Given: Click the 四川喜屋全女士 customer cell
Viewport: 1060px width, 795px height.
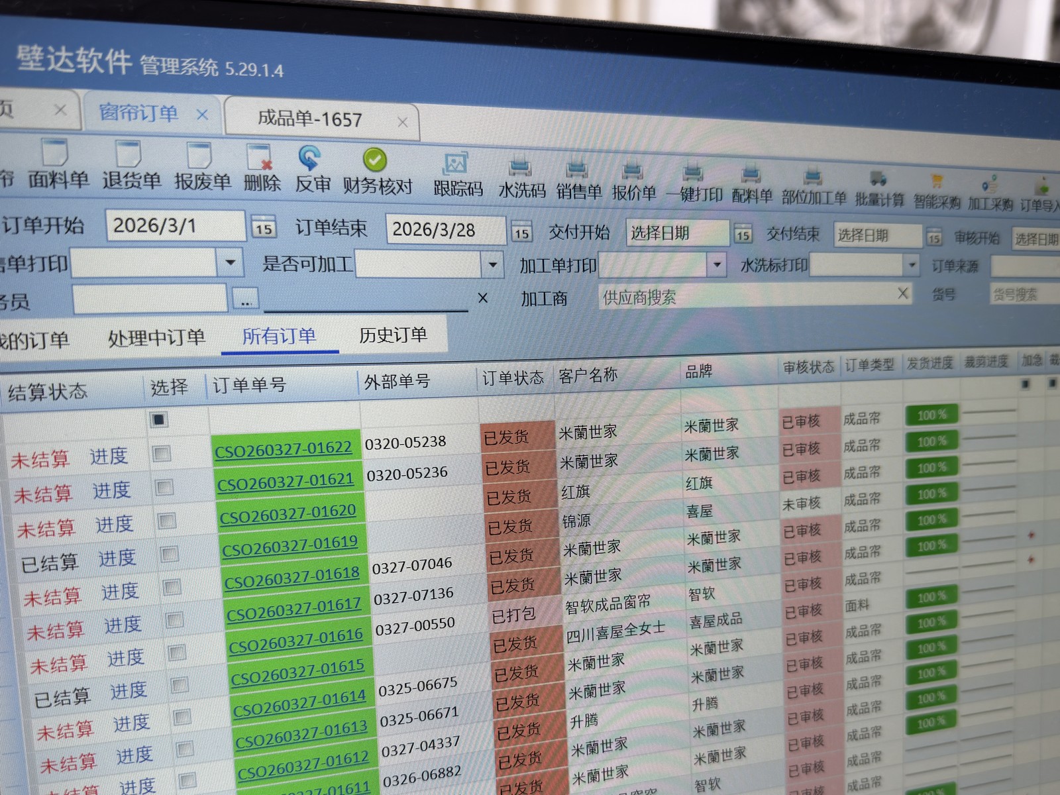Looking at the screenshot, I should 615,632.
